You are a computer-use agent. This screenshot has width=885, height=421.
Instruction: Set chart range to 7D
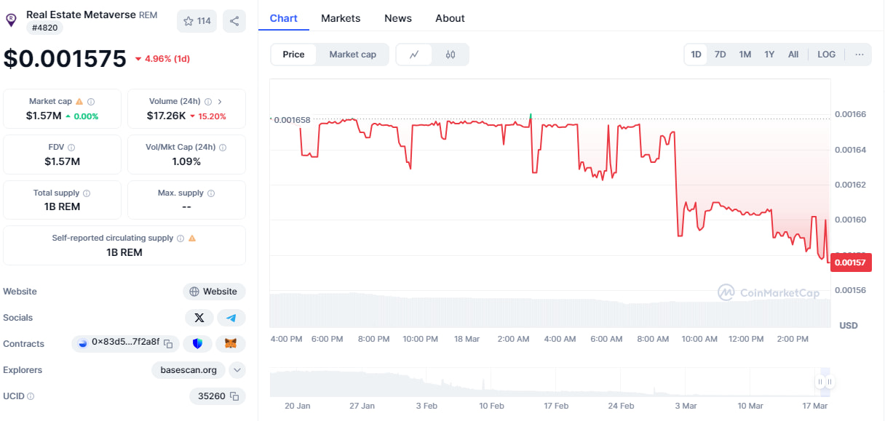pos(720,55)
